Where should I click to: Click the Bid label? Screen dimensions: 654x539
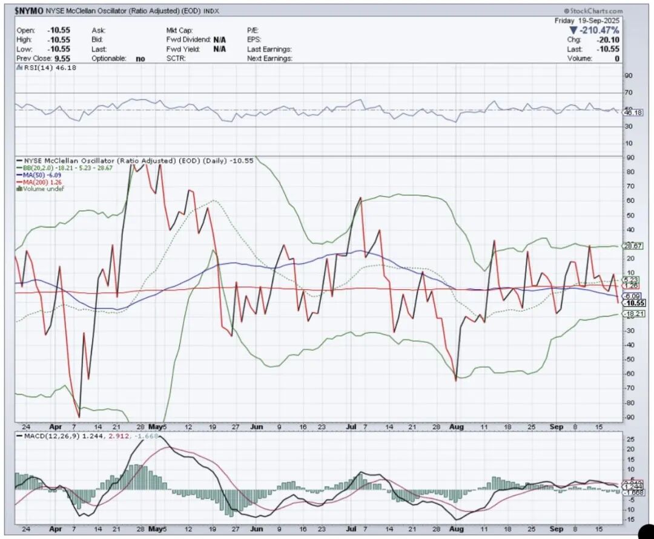point(97,40)
